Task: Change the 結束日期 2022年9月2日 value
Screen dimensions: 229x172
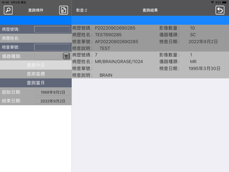Action: 53,101
